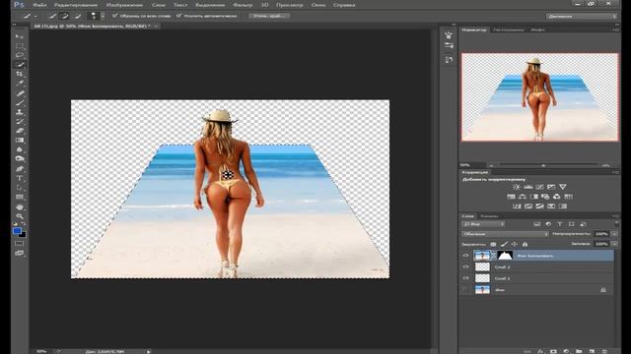Select the Dodge tool
Viewport: 631px width, 354px height.
tap(20, 159)
